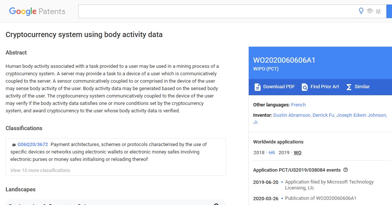Open the US worldwide application link
This screenshot has height=205, width=392.
(272, 153)
